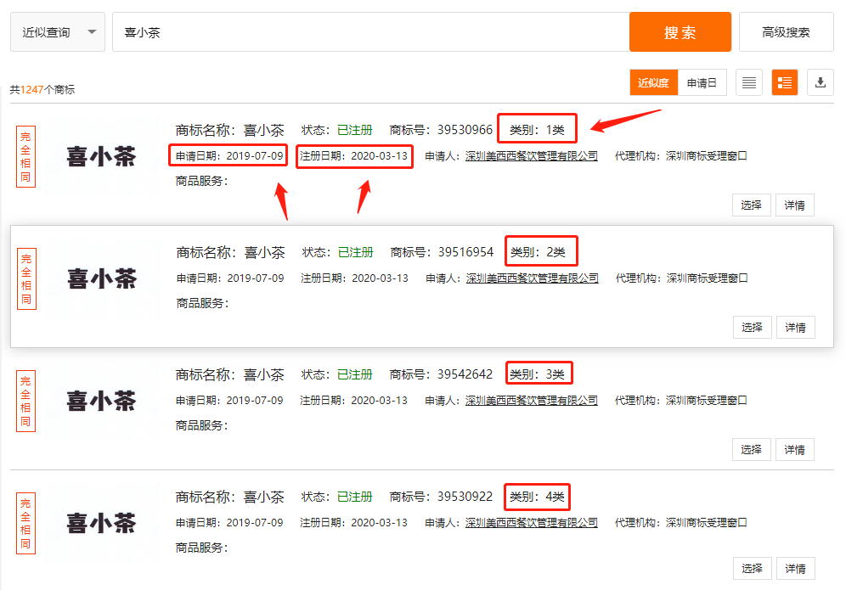The height and width of the screenshot is (590, 846).
Task: Click trademark number 39530922
Action: pos(465,497)
